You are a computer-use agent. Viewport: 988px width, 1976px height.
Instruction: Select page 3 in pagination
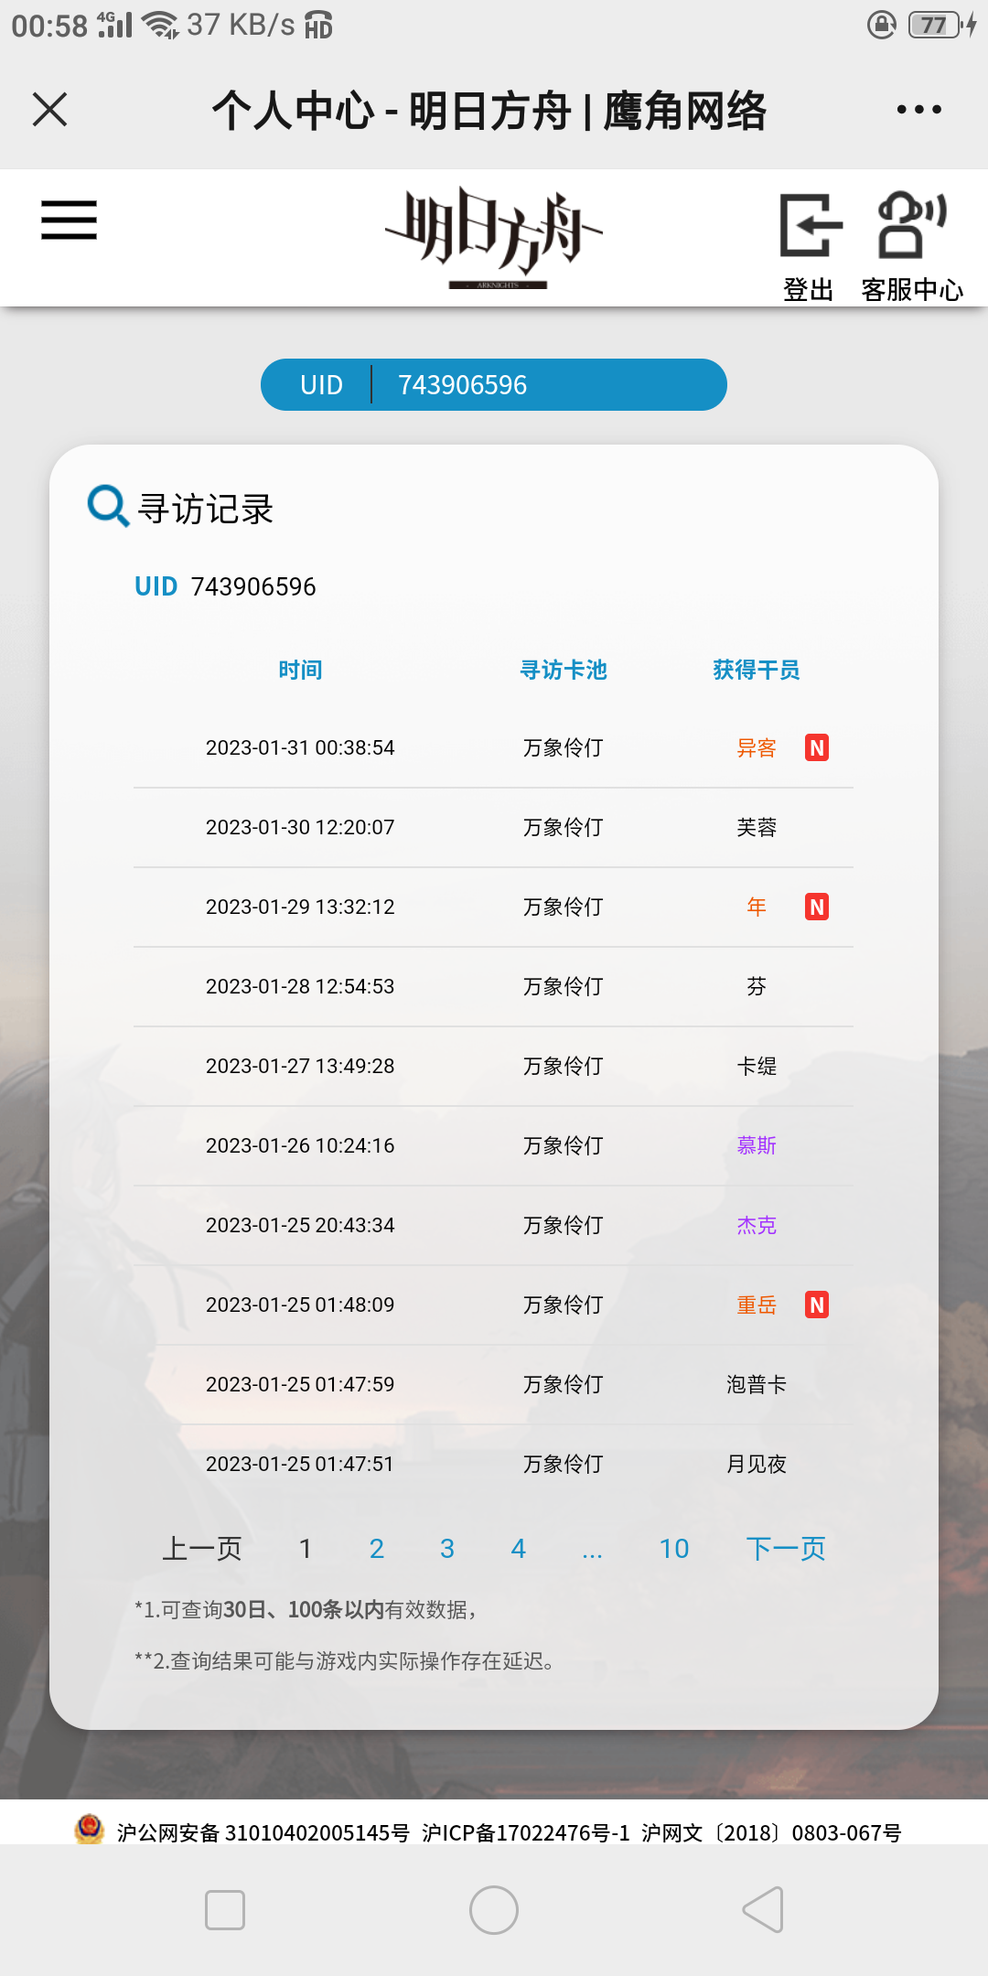[x=447, y=1549]
